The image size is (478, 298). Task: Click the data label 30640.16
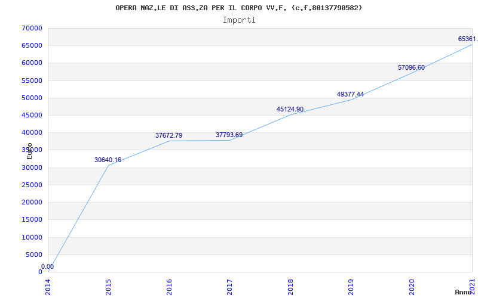(108, 160)
